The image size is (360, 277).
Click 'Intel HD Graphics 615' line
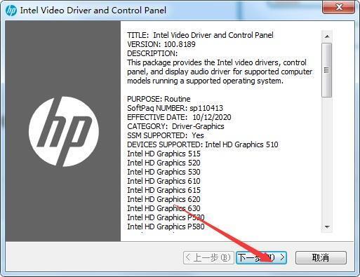coord(164,190)
